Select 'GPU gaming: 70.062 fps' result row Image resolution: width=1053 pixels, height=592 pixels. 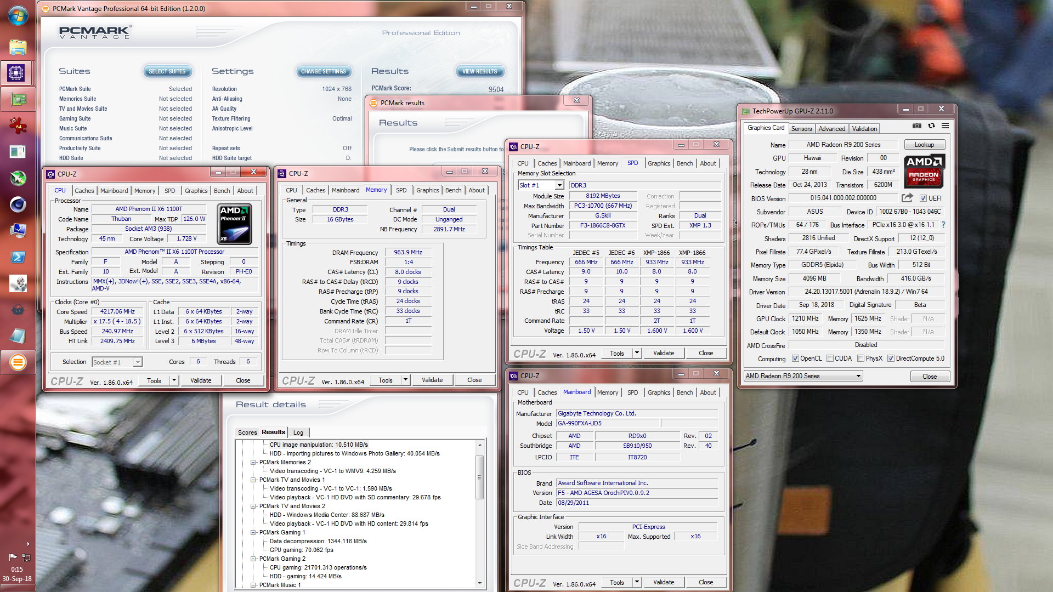click(301, 550)
